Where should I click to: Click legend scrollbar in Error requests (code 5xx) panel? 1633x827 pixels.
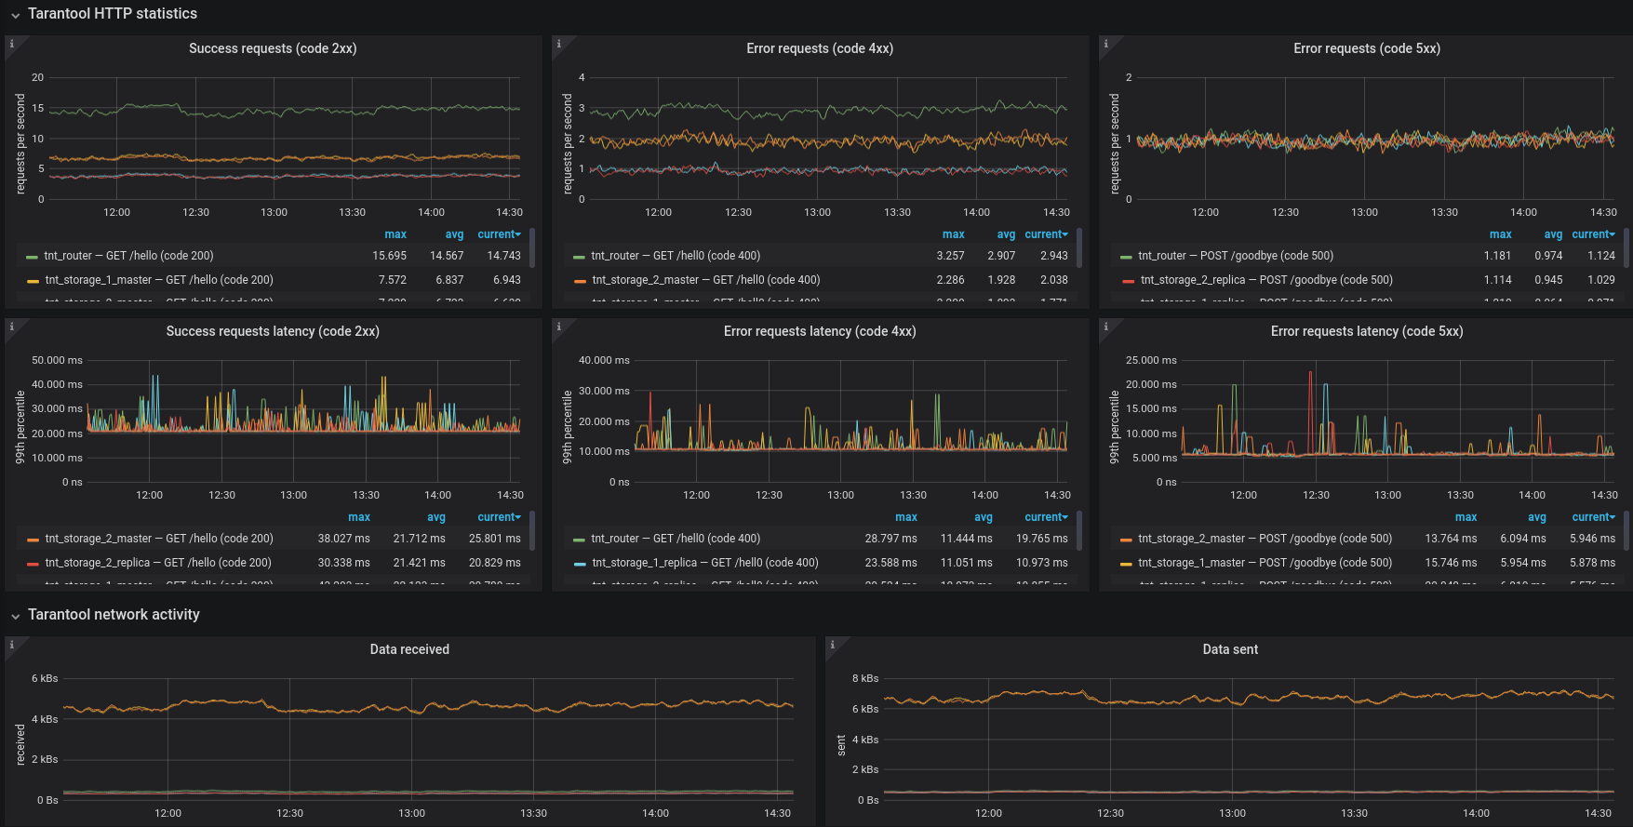click(1626, 247)
